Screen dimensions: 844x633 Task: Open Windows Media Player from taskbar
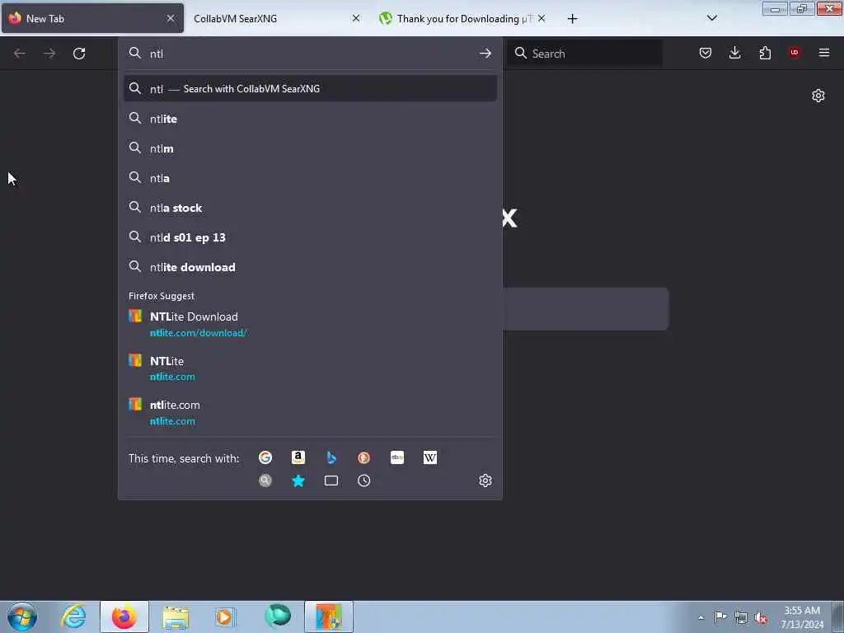pyautogui.click(x=226, y=617)
